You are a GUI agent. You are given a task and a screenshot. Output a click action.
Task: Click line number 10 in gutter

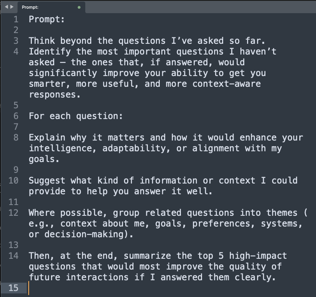14,180
